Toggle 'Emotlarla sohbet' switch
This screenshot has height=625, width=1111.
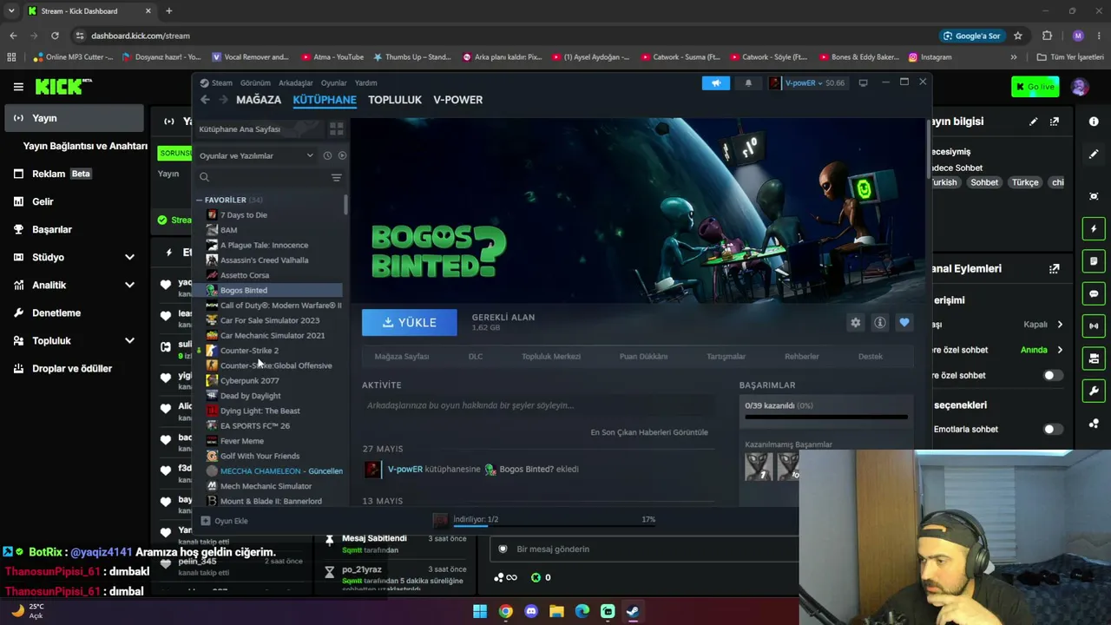click(1051, 429)
